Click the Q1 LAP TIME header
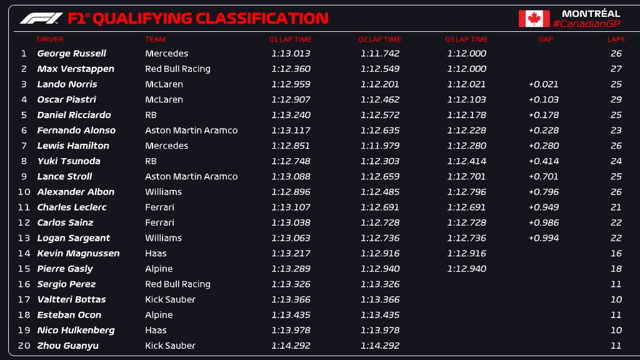The width and height of the screenshot is (640, 360). coord(291,39)
